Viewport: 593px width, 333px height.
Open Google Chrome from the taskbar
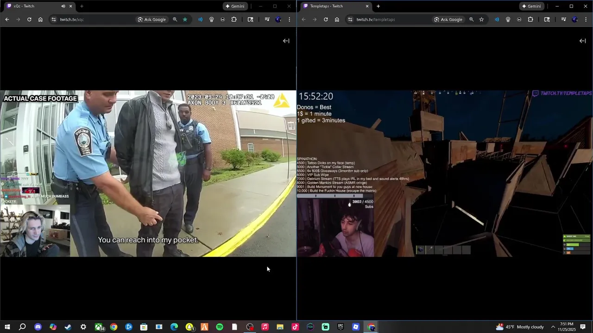click(x=114, y=327)
